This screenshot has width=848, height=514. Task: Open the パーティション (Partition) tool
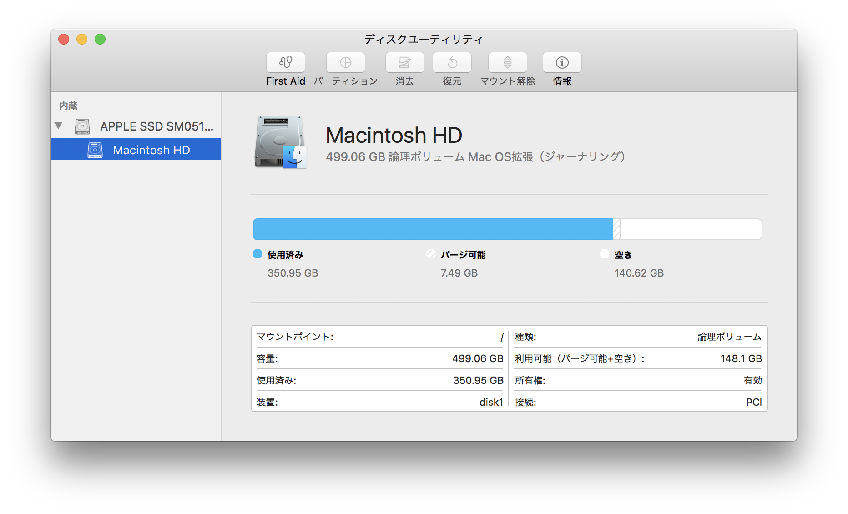(x=345, y=62)
